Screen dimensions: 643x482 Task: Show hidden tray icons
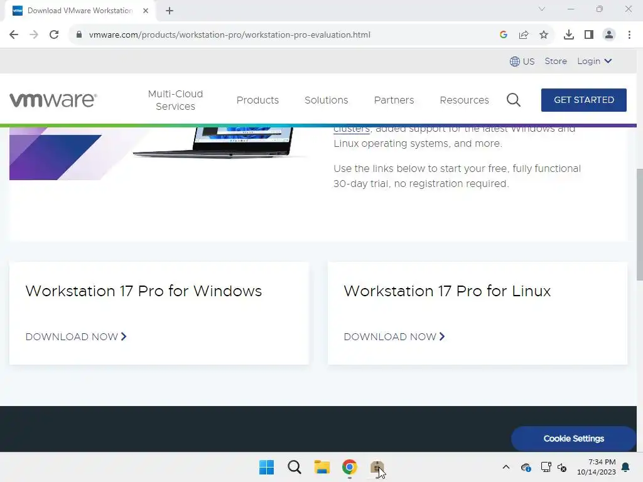tap(506, 467)
